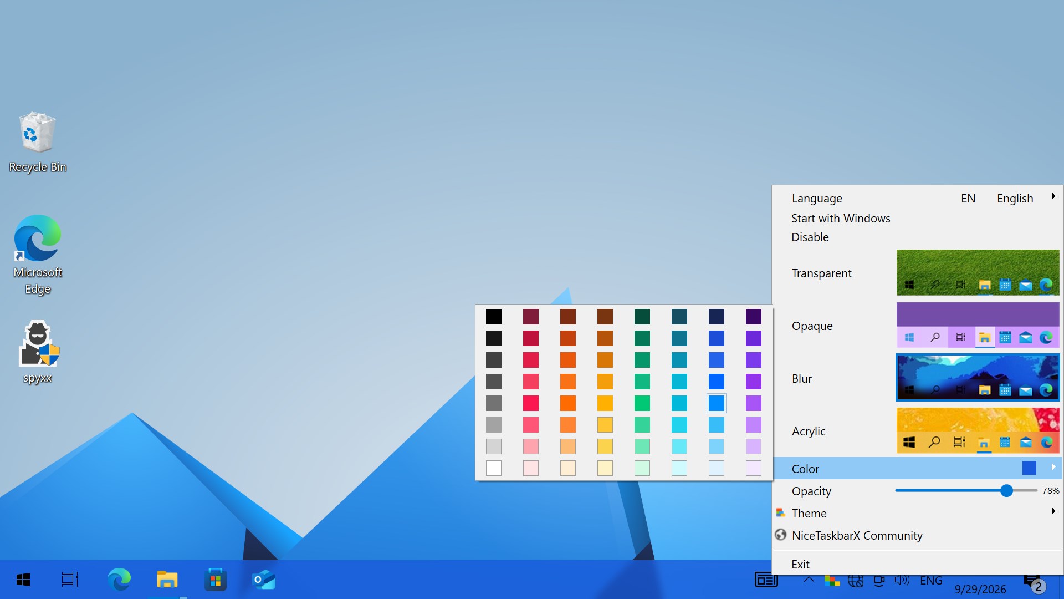1064x599 pixels.
Task: Open the volume speaker tray icon
Action: pyautogui.click(x=902, y=581)
